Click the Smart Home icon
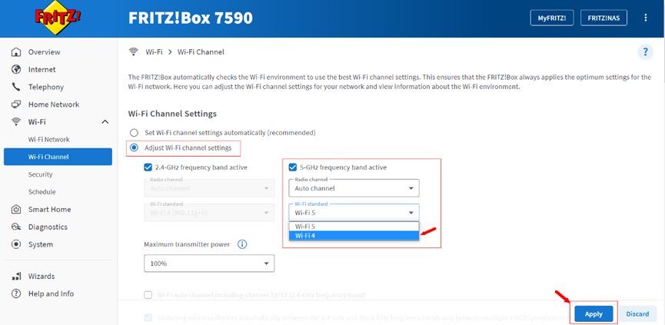665x325 pixels. pyautogui.click(x=16, y=209)
